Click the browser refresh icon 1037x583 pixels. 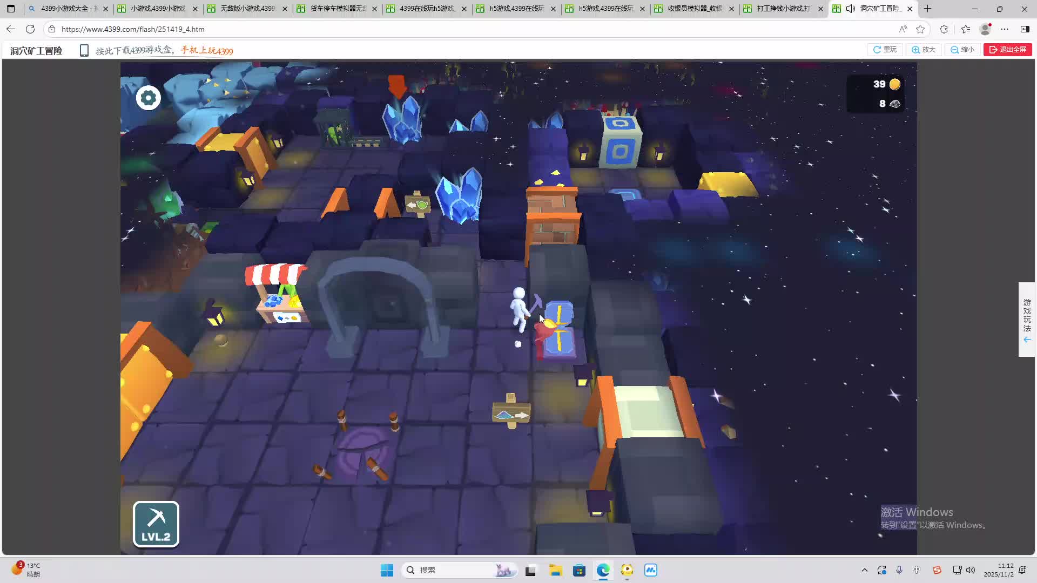pos(30,29)
